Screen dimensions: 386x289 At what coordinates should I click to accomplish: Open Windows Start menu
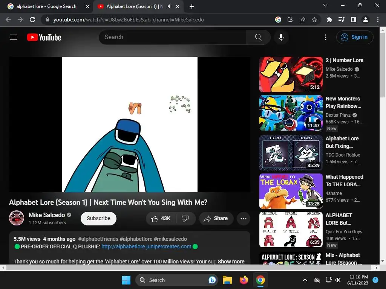126,280
